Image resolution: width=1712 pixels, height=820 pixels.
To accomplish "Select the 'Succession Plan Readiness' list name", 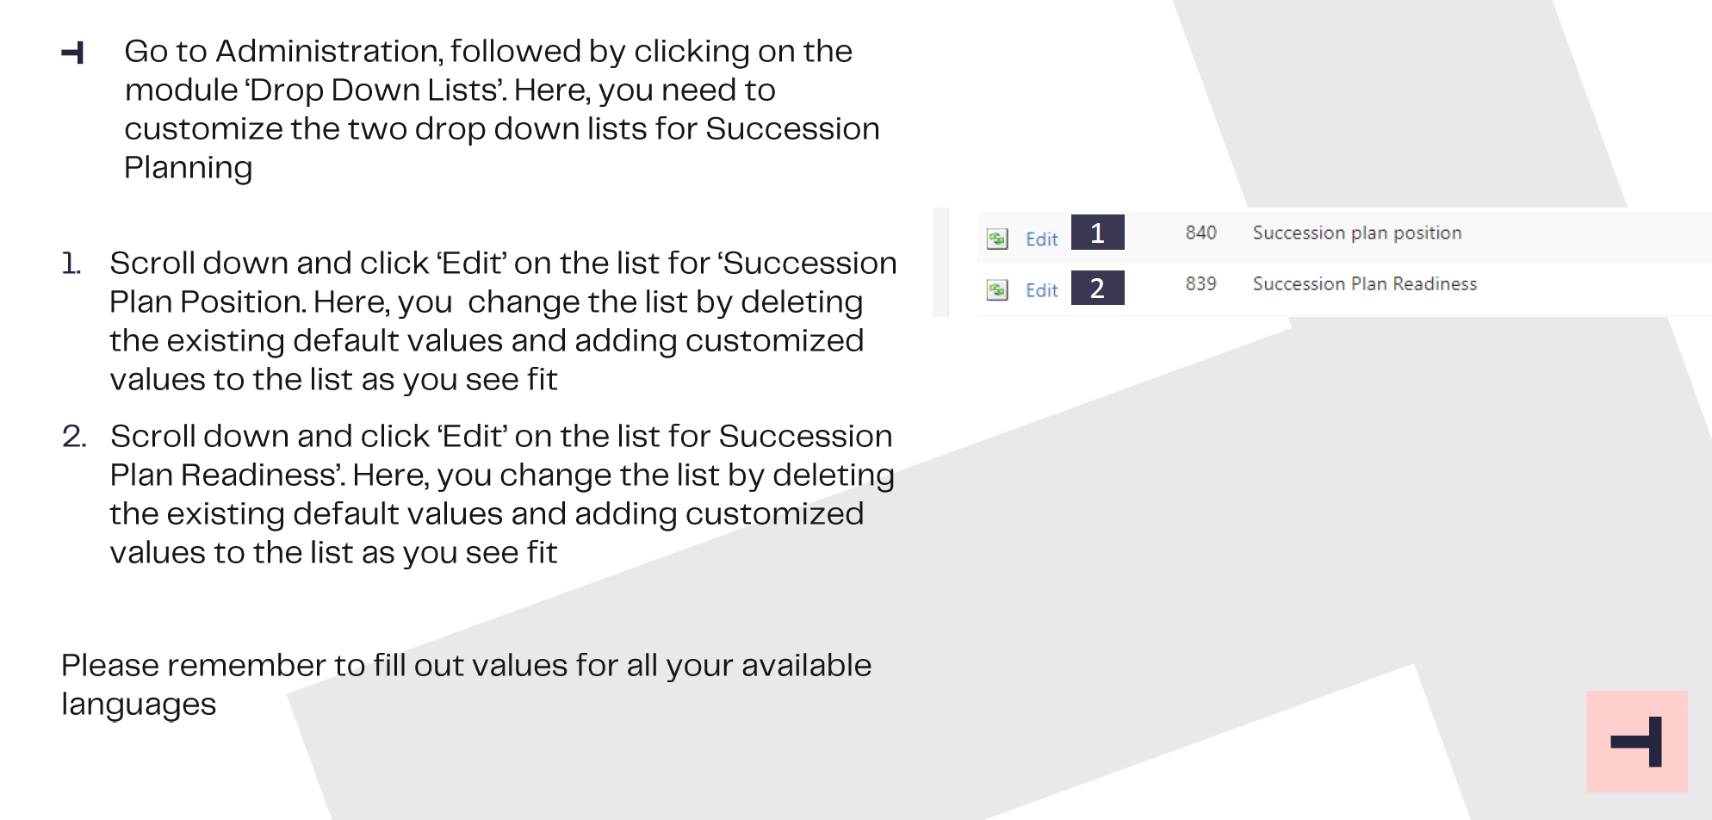I will pyautogui.click(x=1365, y=283).
